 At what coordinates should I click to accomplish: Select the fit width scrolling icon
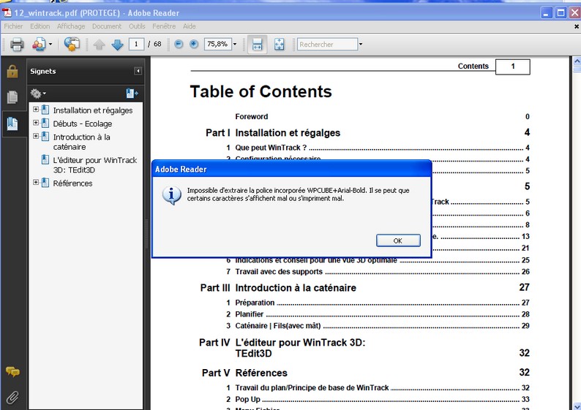point(257,45)
